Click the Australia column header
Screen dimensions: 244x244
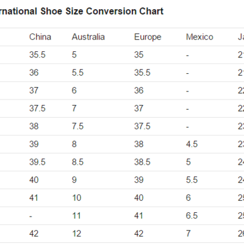tap(88, 37)
